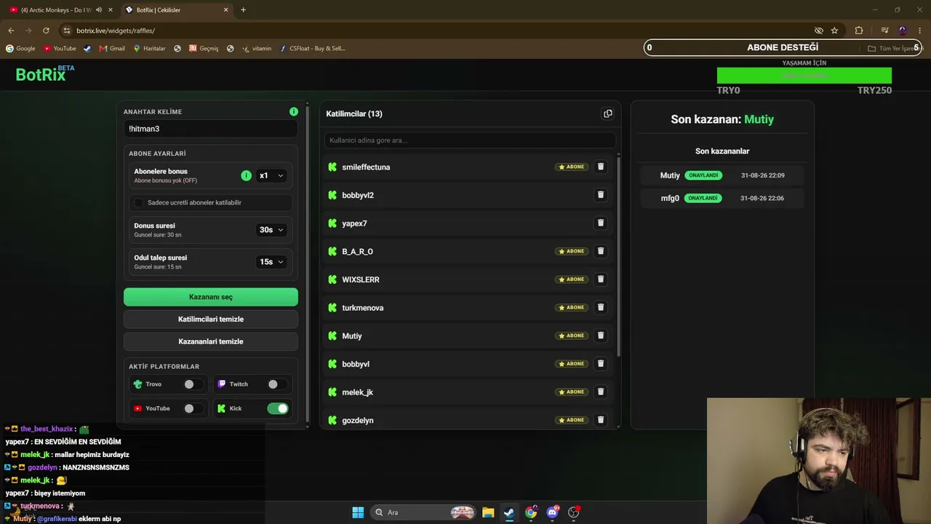Viewport: 931px width, 524px height.
Task: Click the 'Kazananlari temizle' button
Action: tap(211, 341)
